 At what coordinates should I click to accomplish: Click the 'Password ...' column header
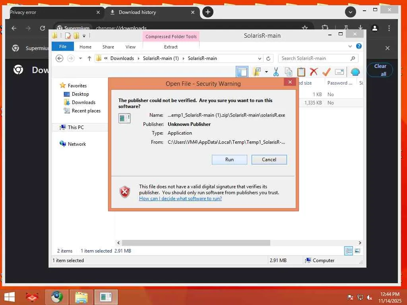tap(339, 83)
